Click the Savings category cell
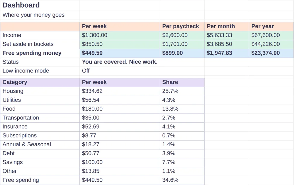Screen dimensions: 294x185 (x=40, y=162)
